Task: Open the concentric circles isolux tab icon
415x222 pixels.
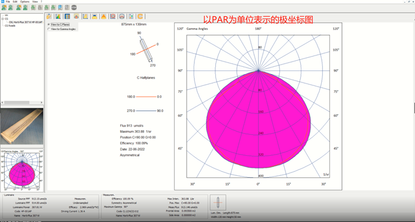Action: [x=113, y=16]
